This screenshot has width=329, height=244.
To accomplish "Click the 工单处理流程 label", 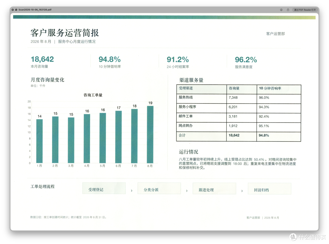I will [43, 186].
